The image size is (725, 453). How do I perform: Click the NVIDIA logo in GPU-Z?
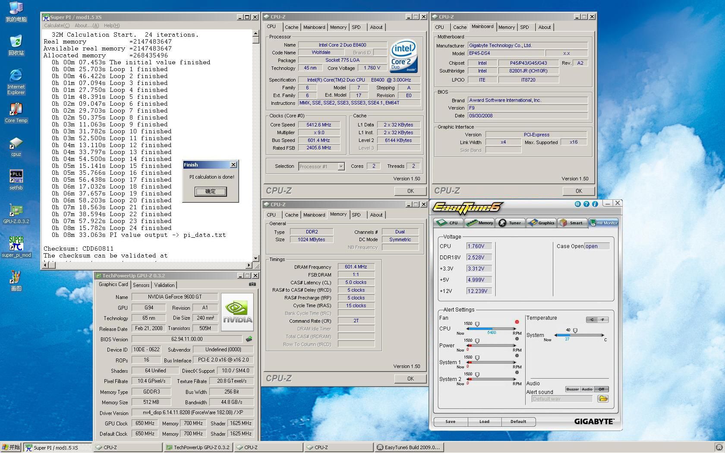point(237,312)
